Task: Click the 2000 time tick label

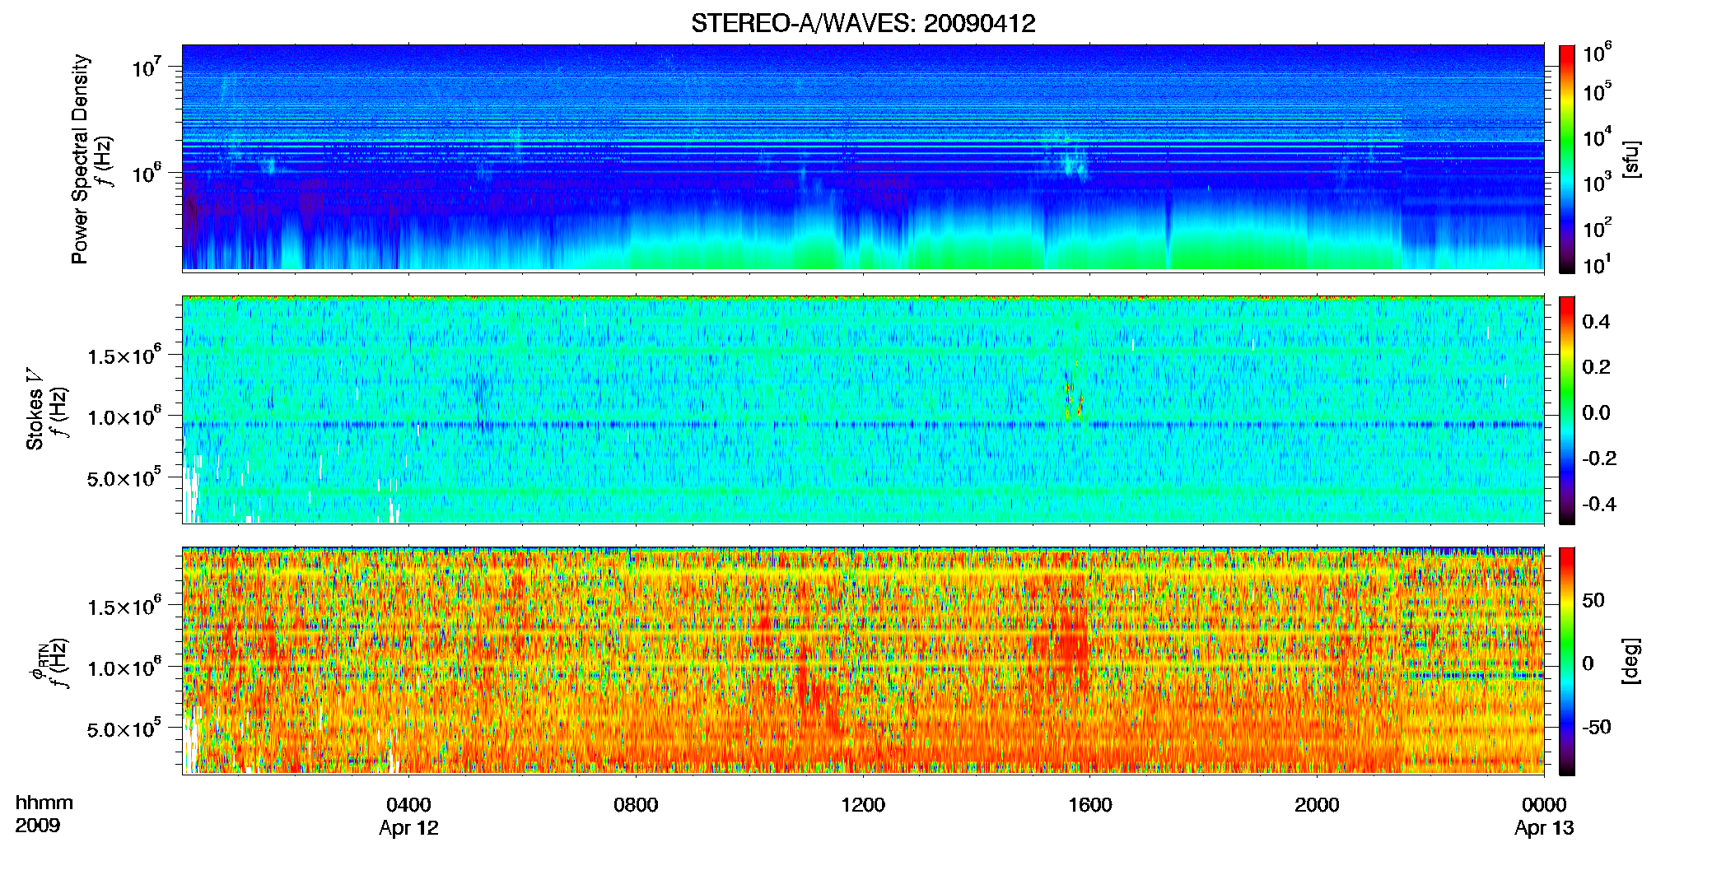Action: tap(1317, 804)
